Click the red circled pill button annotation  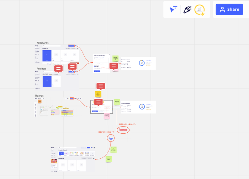[123, 130]
